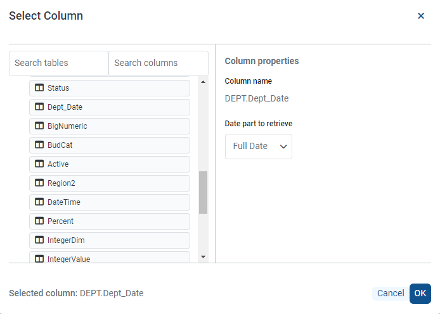440x314 pixels.
Task: Click the column icon beside Status
Action: click(39, 88)
